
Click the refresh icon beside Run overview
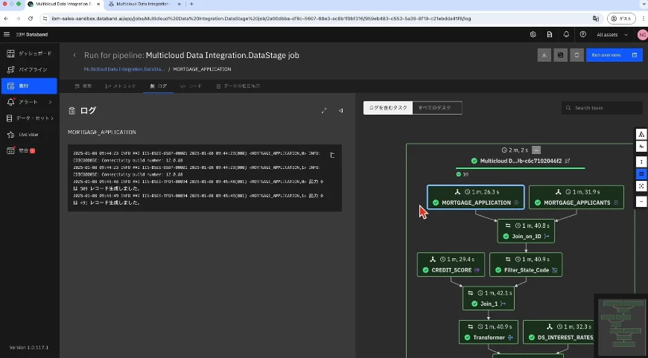(x=576, y=55)
